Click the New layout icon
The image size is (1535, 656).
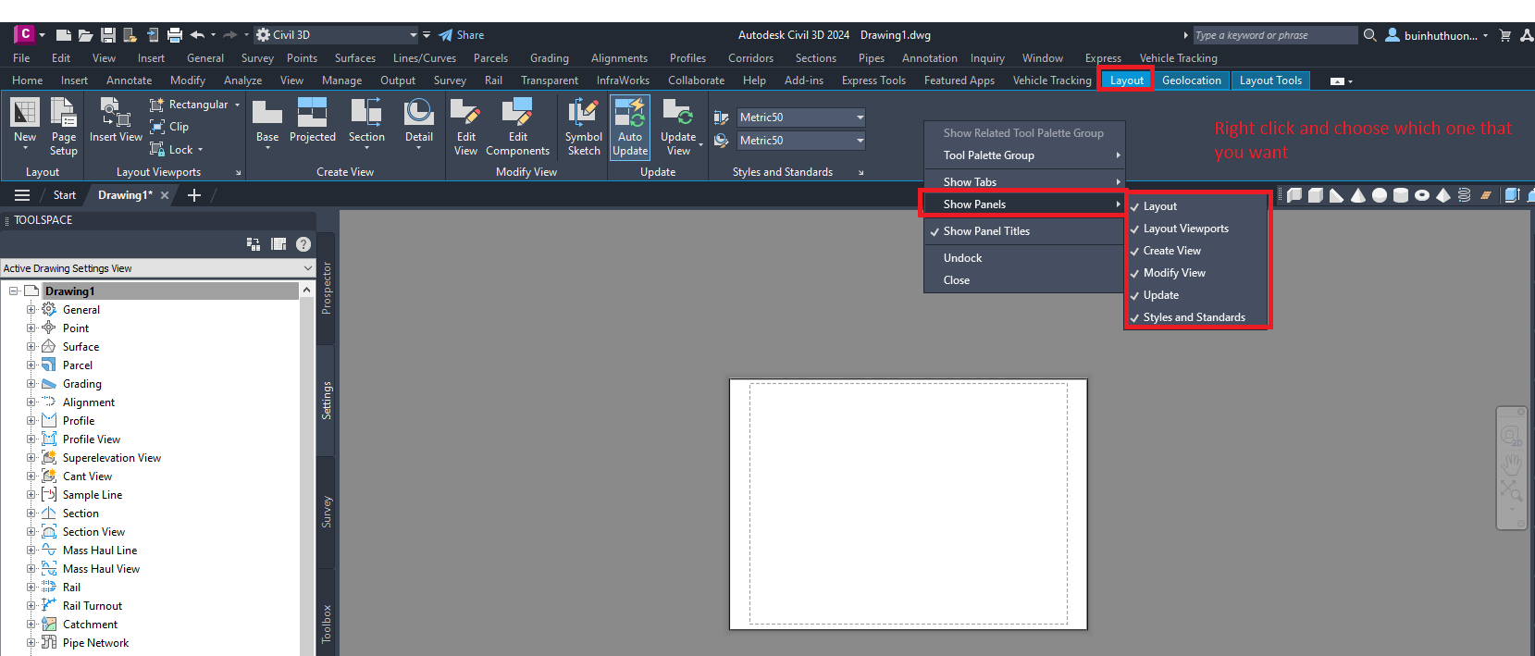click(25, 113)
